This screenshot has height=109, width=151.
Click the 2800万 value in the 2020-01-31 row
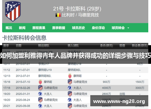coord(107,94)
